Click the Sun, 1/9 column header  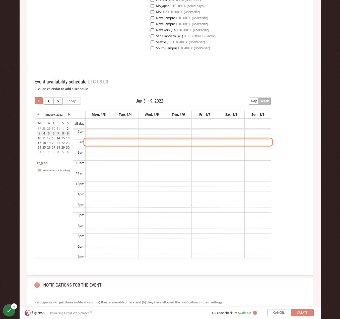258,115
